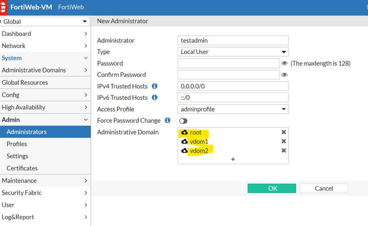The width and height of the screenshot is (368, 226).
Task: Remove vdom1 from administrative domains
Action: coord(284,141)
